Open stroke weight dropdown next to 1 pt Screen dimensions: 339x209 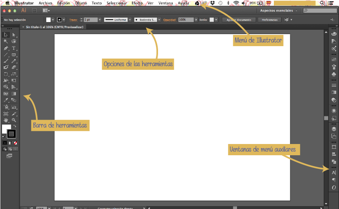tap(100, 20)
